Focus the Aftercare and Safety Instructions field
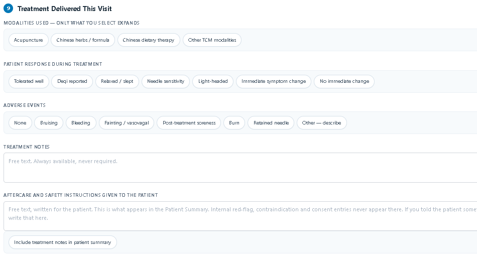The height and width of the screenshot is (259, 477). pos(241,216)
